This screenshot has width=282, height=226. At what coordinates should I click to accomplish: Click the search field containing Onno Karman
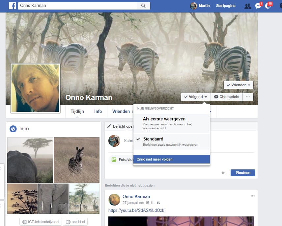click(77, 6)
